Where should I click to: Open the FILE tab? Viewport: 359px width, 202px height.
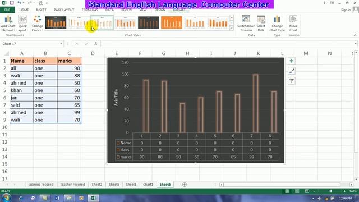pyautogui.click(x=7, y=10)
